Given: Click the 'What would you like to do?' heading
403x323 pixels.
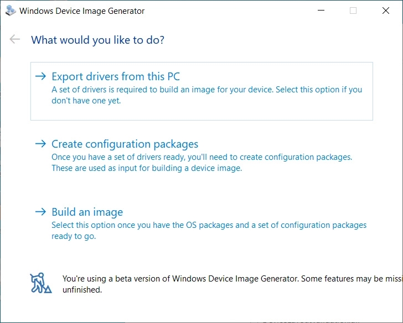Looking at the screenshot, I should pos(97,40).
